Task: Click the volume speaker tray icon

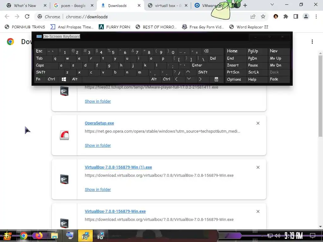Action: (278, 236)
